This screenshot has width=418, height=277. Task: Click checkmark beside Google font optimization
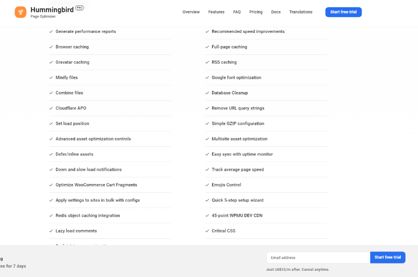click(x=207, y=77)
